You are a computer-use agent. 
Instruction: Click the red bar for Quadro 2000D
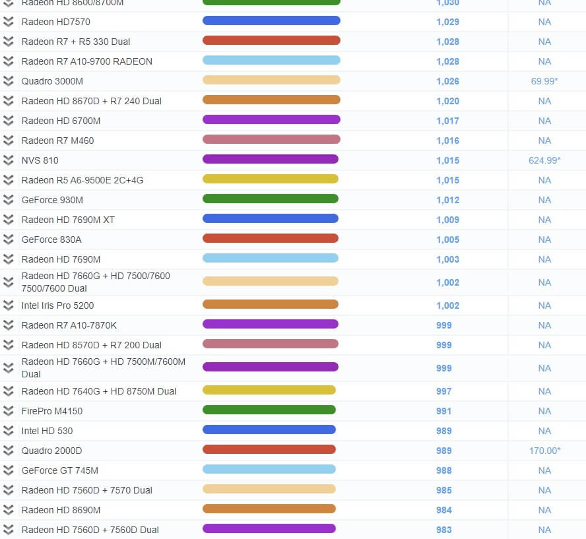pos(269,449)
